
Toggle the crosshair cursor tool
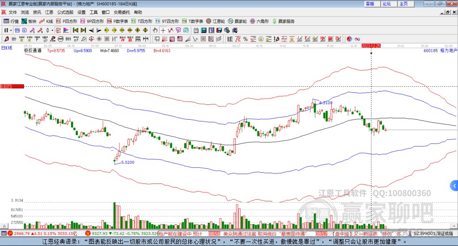pyautogui.click(x=163, y=30)
